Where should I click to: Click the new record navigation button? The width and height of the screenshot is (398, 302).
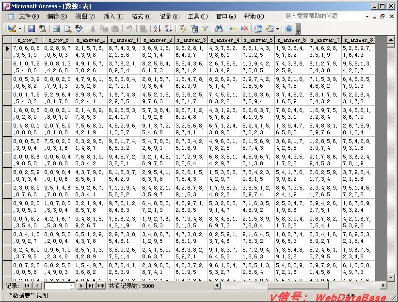[x=101, y=286]
